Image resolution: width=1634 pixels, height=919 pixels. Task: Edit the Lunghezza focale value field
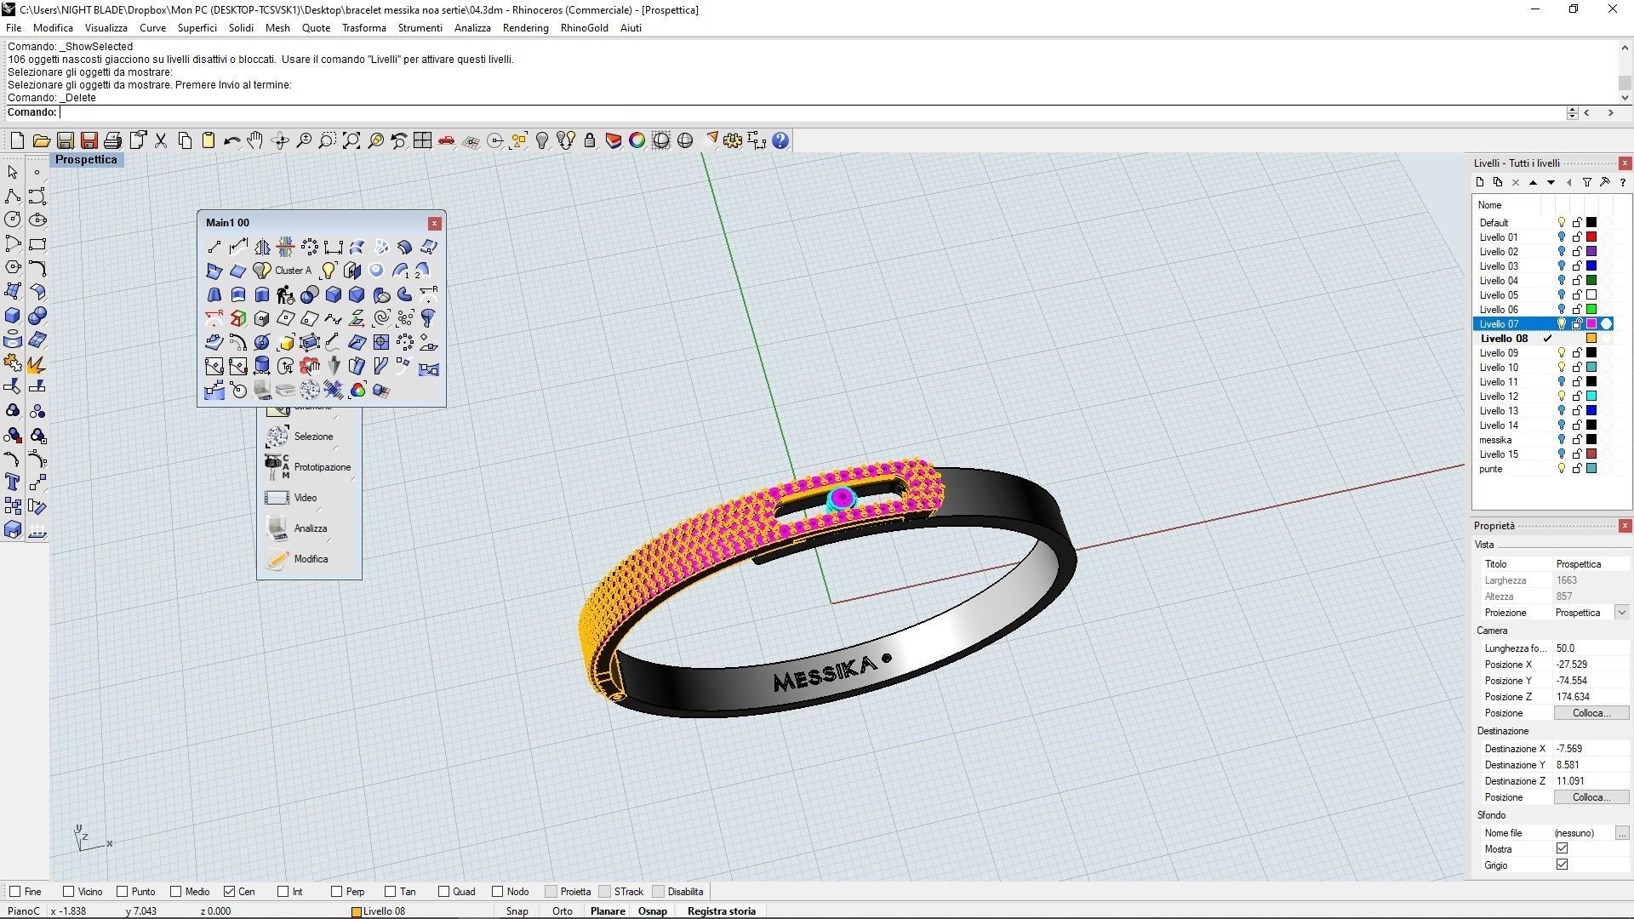click(1591, 648)
